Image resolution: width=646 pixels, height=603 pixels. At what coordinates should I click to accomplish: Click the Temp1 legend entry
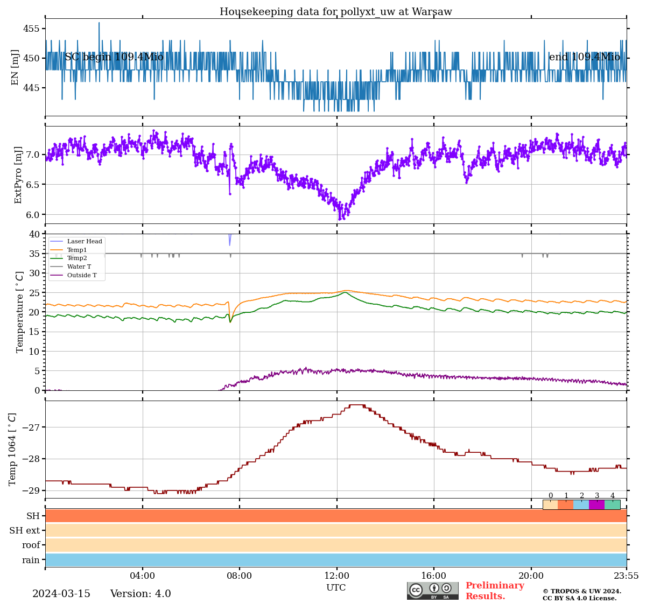coord(69,250)
